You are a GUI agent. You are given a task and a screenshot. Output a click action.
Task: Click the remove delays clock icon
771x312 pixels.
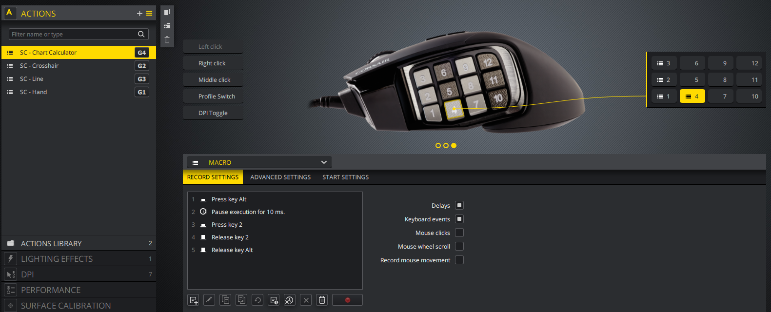[290, 300]
